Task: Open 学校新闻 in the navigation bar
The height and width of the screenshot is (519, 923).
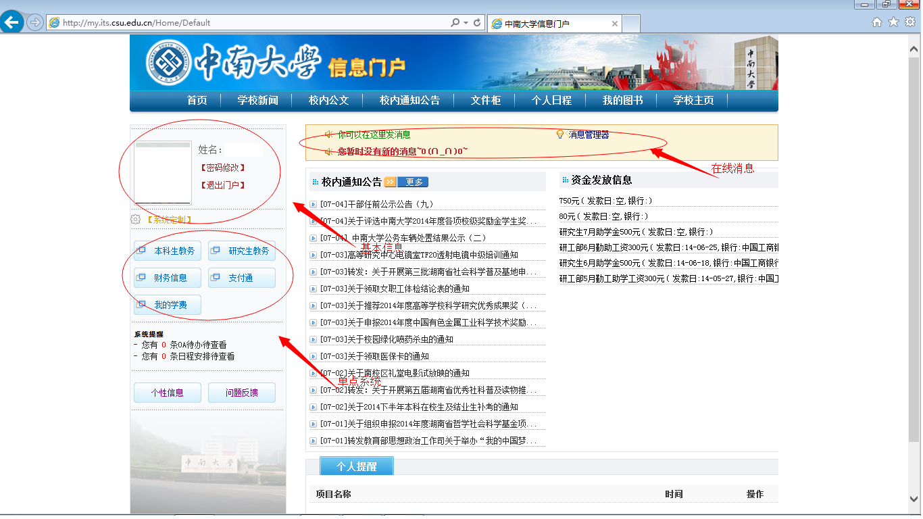Action: point(257,100)
